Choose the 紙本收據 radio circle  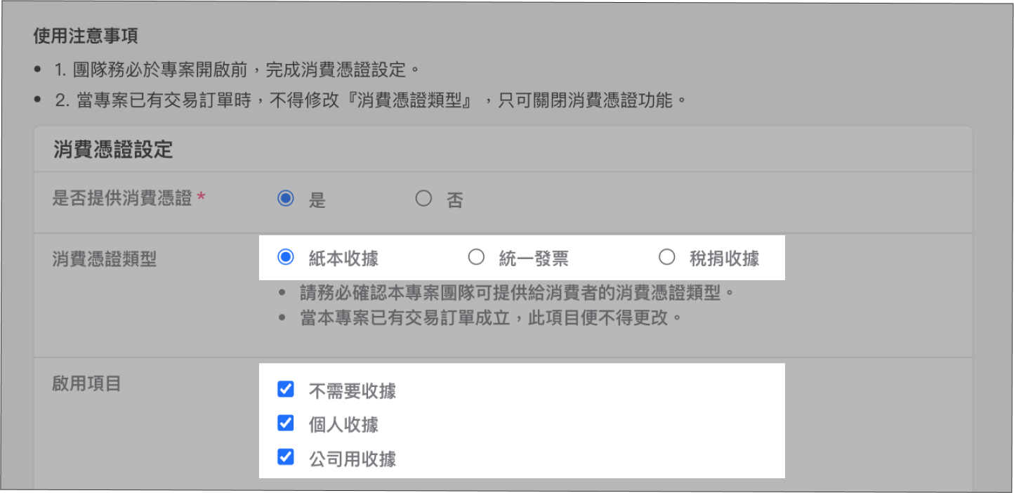[285, 258]
